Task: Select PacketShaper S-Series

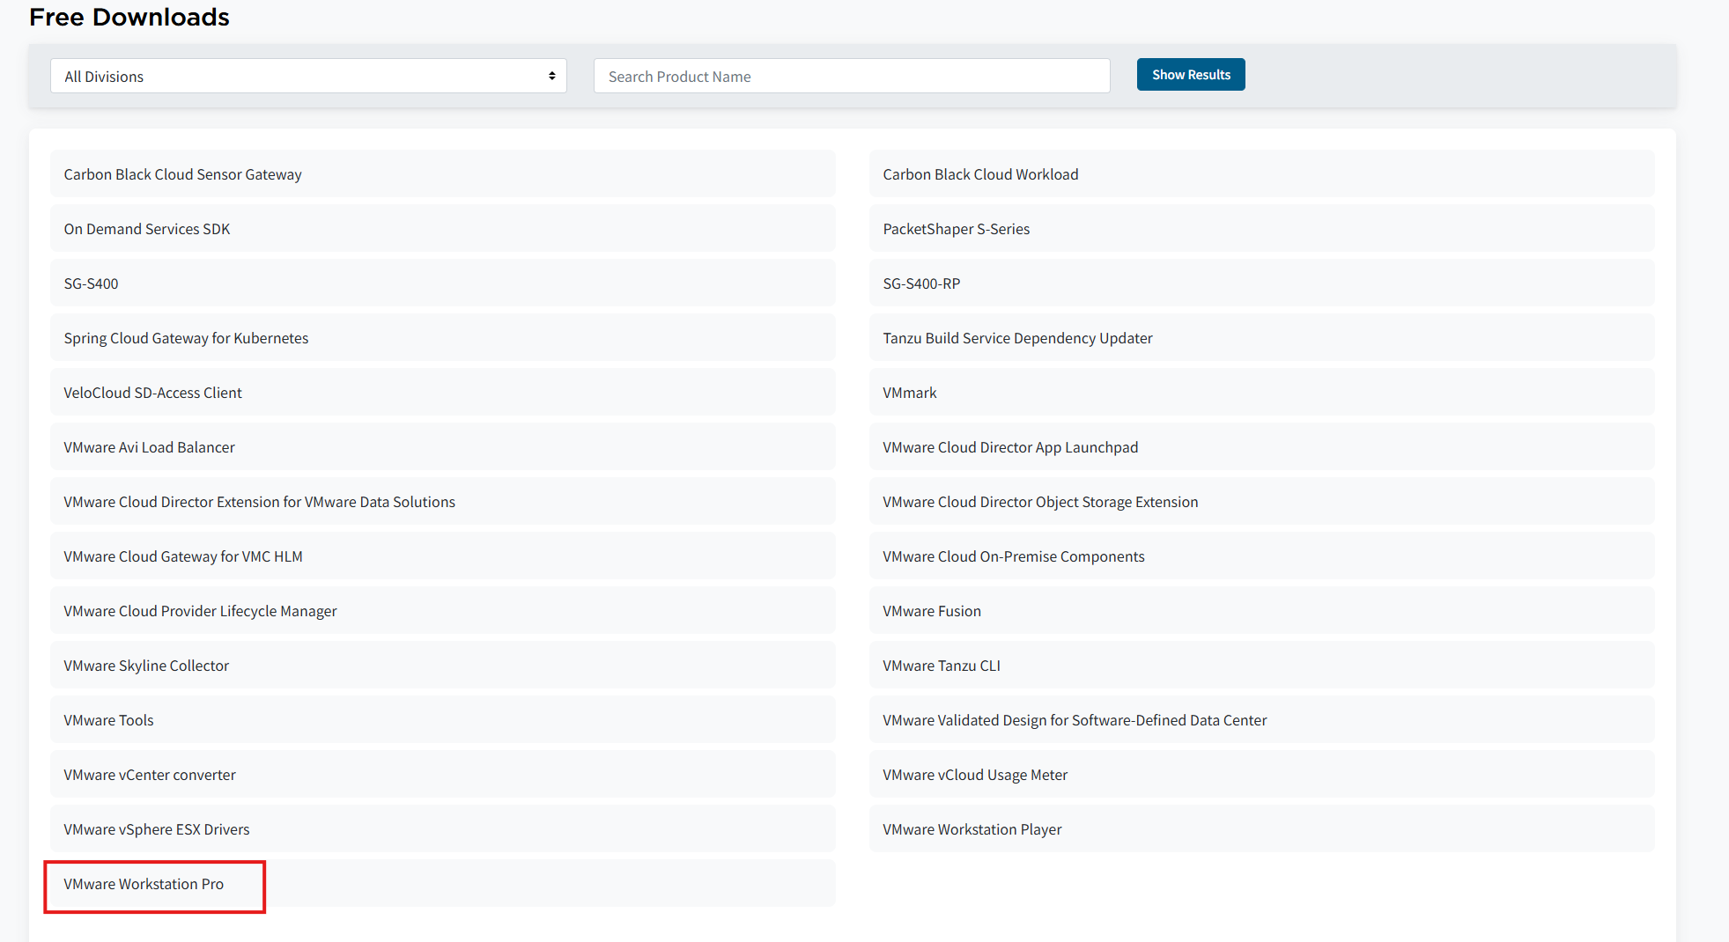Action: pyautogui.click(x=1261, y=229)
